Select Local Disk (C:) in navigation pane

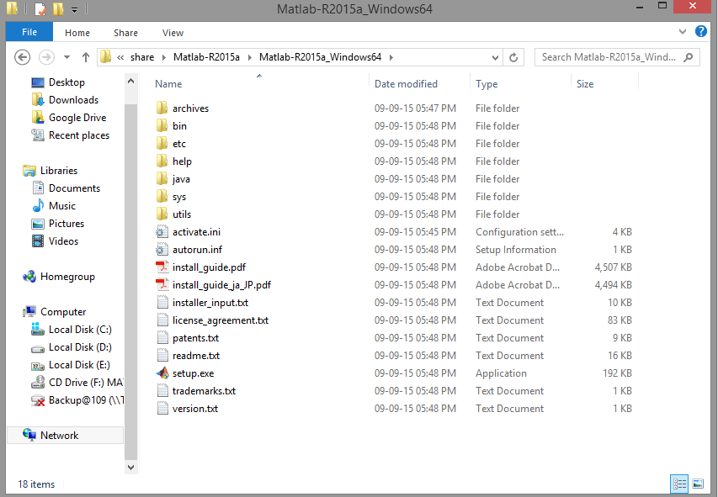coord(79,330)
